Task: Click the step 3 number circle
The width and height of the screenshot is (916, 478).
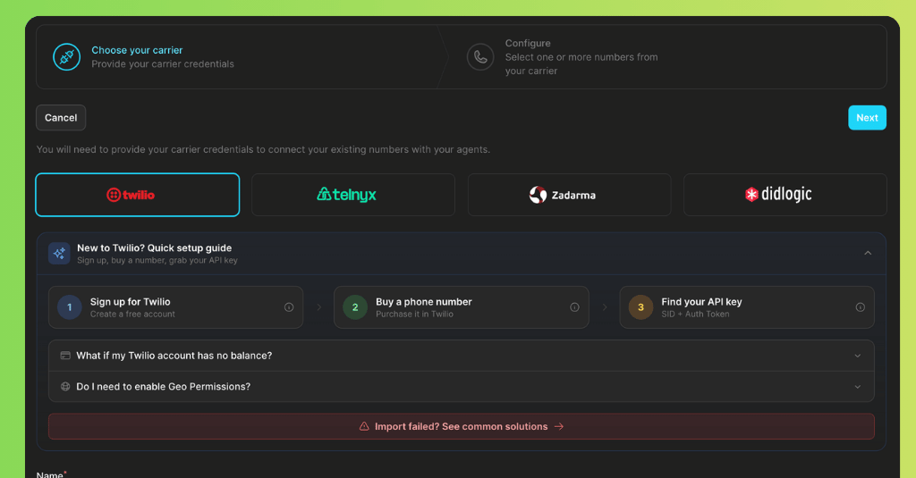Action: (640, 307)
